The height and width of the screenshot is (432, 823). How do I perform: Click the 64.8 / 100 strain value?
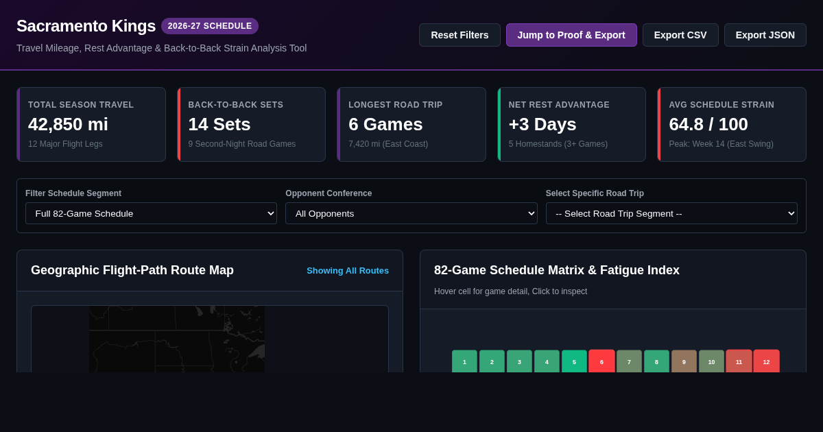tap(708, 124)
